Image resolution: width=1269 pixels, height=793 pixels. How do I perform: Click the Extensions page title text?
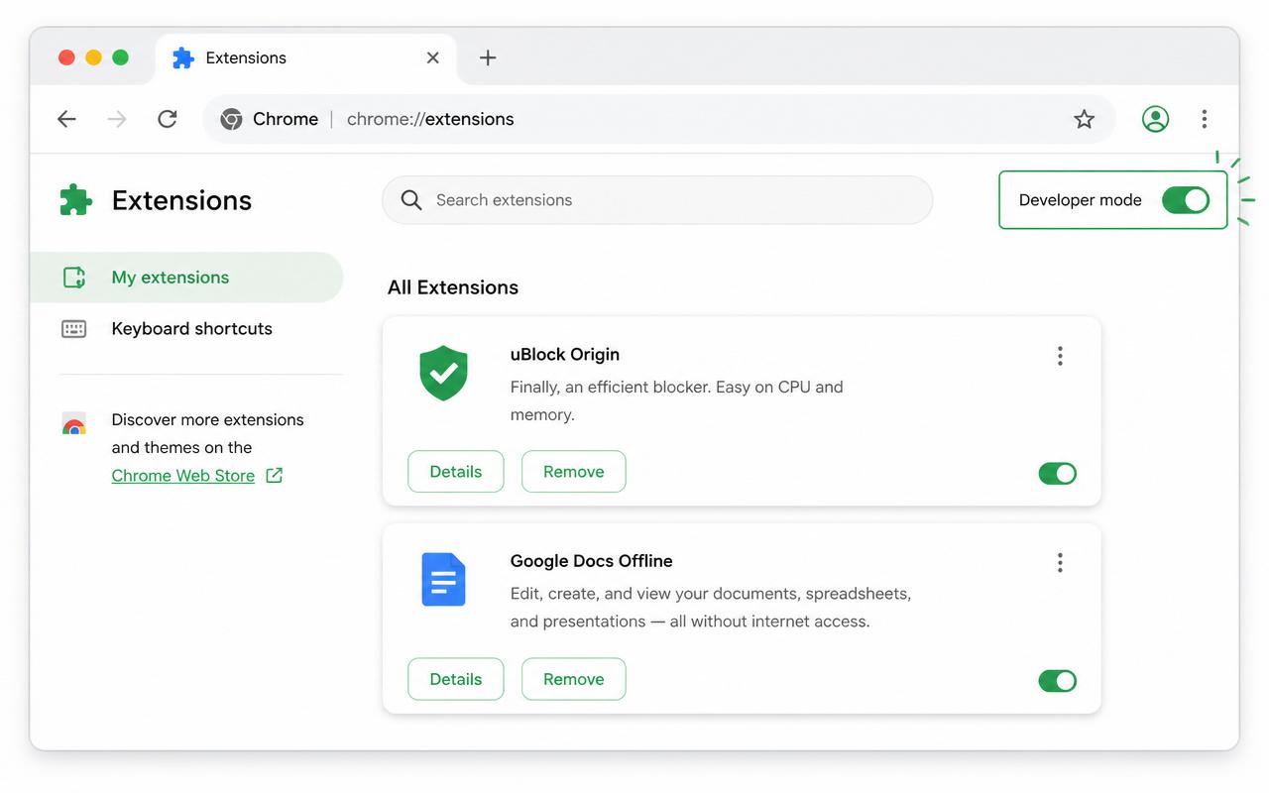182,200
